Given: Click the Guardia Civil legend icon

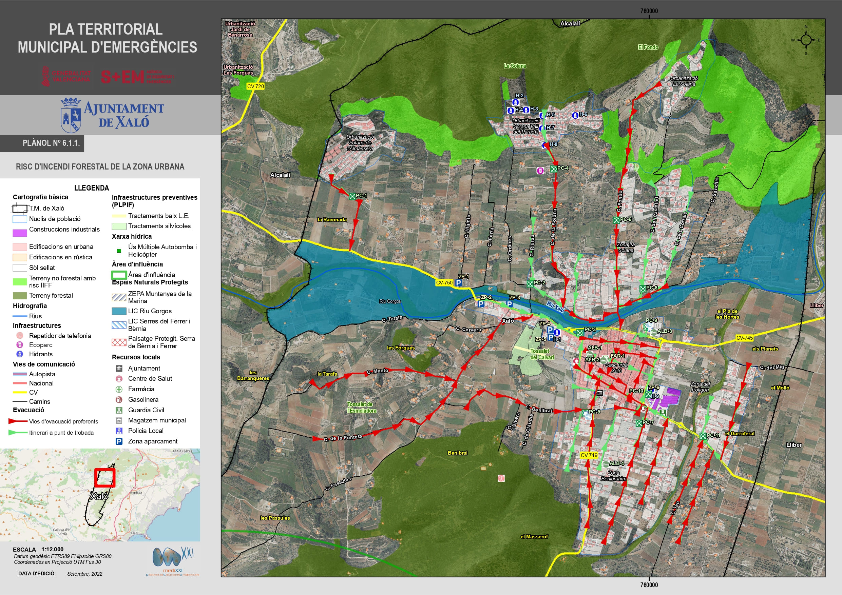Looking at the screenshot, I should tap(119, 410).
